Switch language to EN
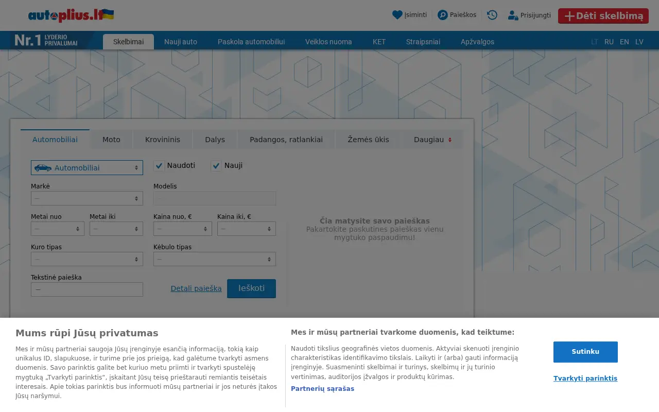This screenshot has width=659, height=412. click(625, 42)
